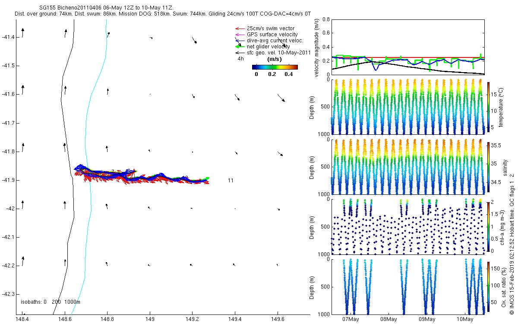Click the '0.6' tick on the velocity magnitude axis
The width and height of the screenshot is (518, 324).
click(x=326, y=34)
